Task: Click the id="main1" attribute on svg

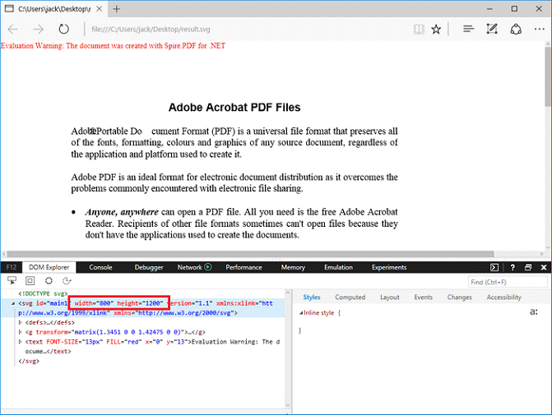Action: (52, 303)
